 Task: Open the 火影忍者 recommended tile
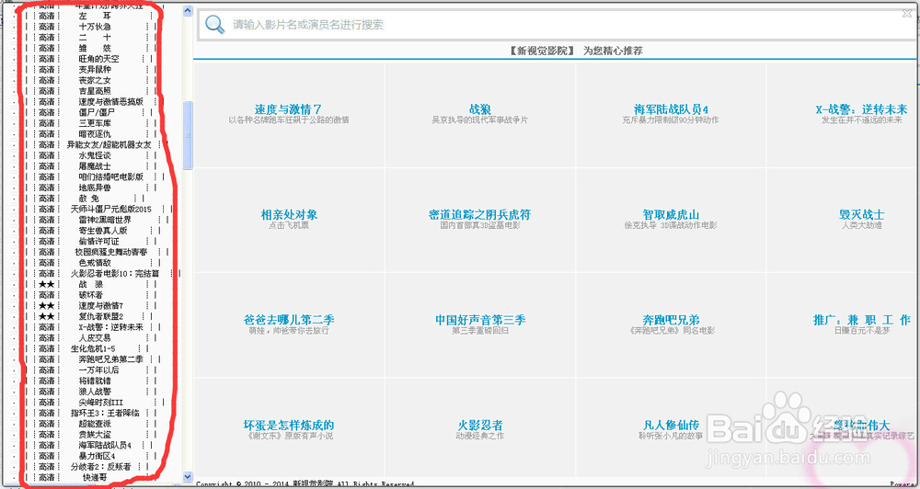(480, 425)
